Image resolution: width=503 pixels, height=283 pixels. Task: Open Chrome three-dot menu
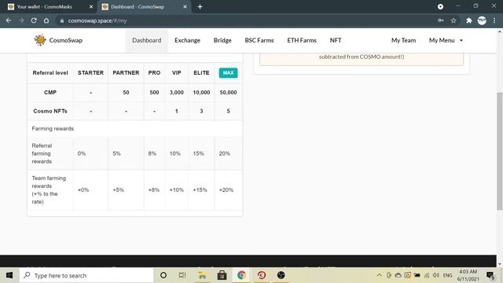494,20
